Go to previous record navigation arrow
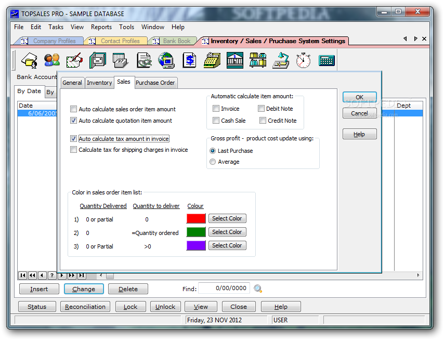The height and width of the screenshot is (340, 444). tap(42, 275)
